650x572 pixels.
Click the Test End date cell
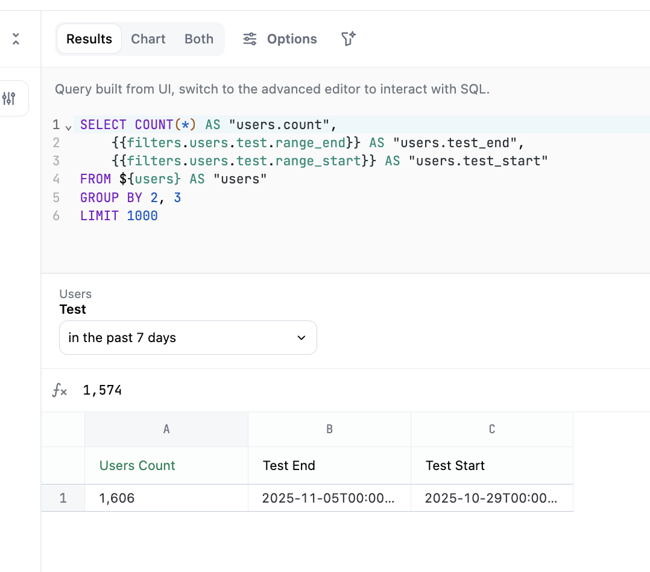(329, 498)
